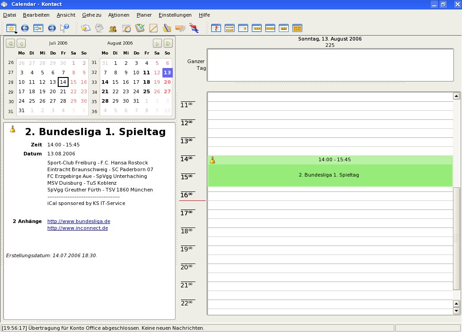
Task: Open the Aktionen menu
Action: click(119, 15)
